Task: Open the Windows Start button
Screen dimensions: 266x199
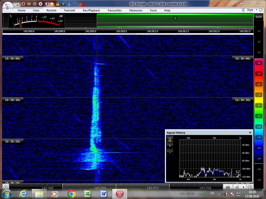Action: pos(7,194)
